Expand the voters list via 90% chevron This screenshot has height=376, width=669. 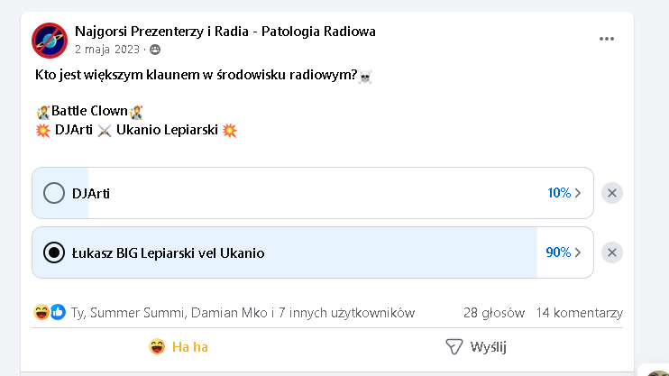(578, 252)
